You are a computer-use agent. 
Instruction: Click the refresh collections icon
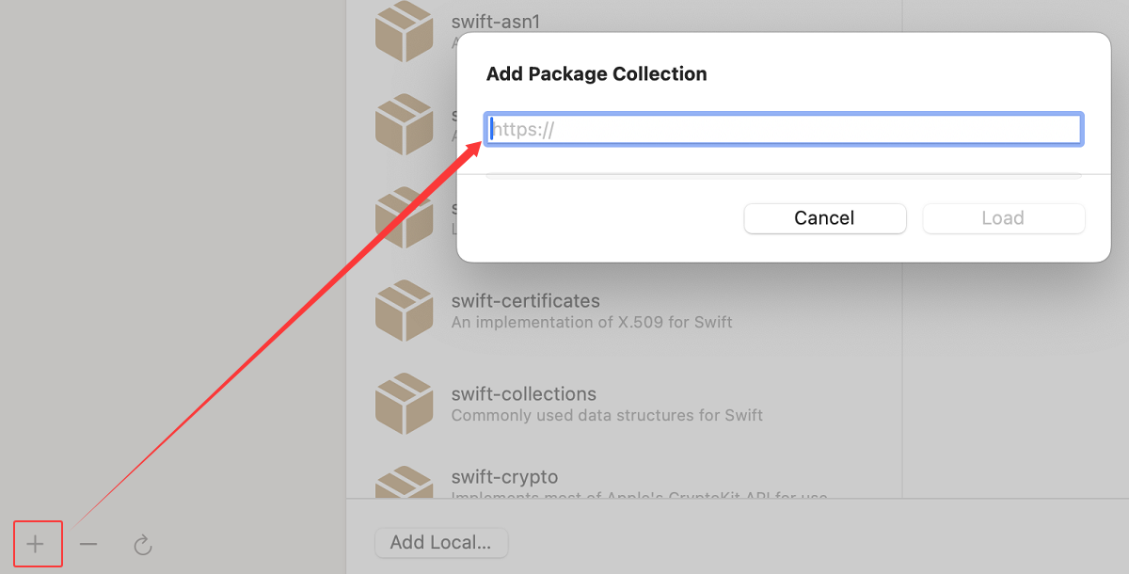click(x=142, y=544)
